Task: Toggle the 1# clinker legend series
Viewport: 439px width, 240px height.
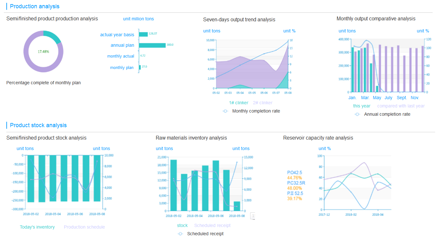Action: (x=238, y=103)
